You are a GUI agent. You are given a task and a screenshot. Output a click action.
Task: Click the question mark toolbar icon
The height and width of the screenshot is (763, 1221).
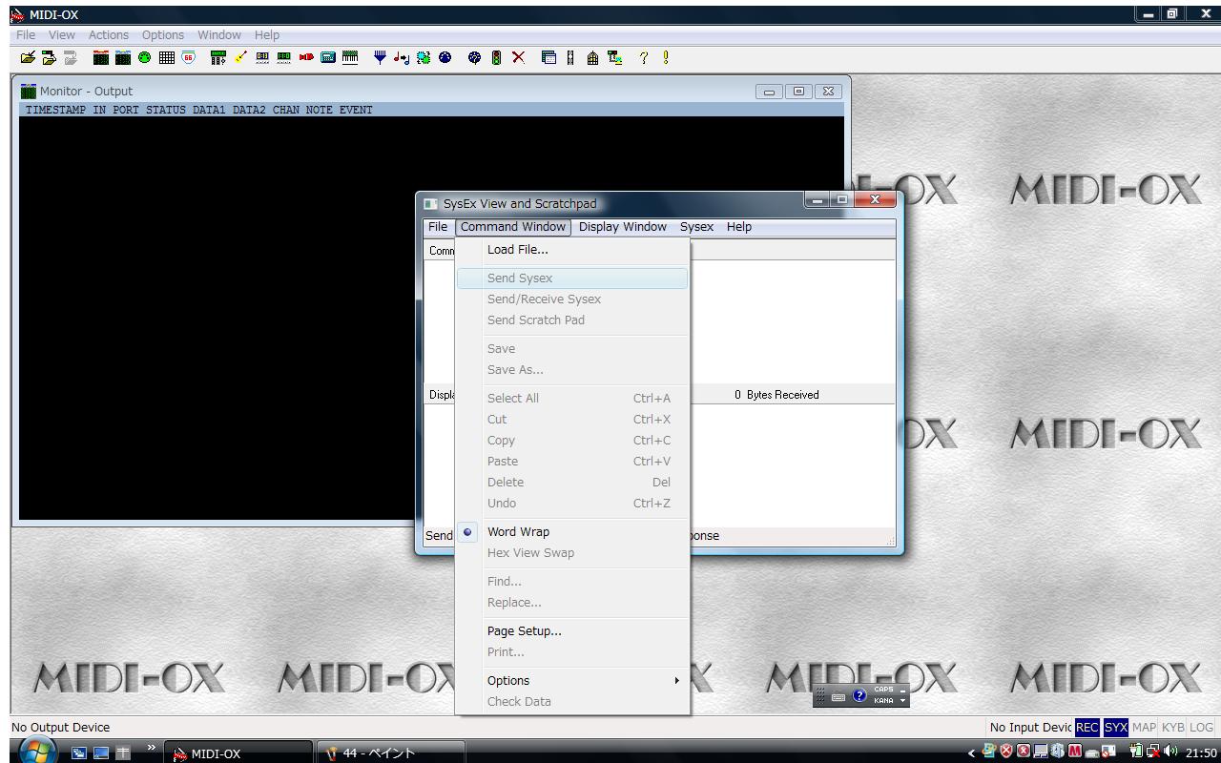pos(644,57)
